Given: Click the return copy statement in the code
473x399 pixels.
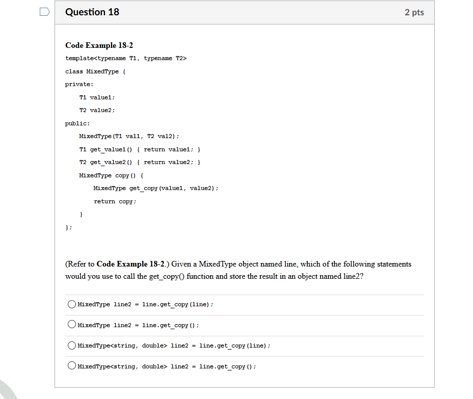Looking at the screenshot, I should [115, 201].
